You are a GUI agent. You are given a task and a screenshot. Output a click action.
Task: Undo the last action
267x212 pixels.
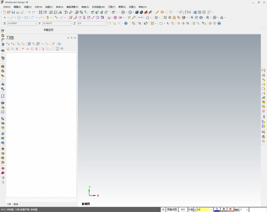click(x=29, y=12)
